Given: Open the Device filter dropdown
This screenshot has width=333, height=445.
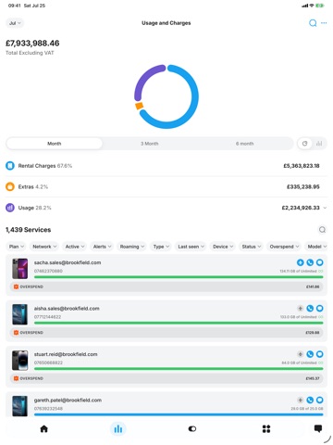Looking at the screenshot, I should [223, 247].
